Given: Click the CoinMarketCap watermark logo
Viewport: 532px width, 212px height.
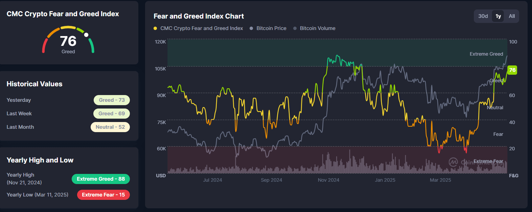Looking at the screenshot, I should tap(453, 162).
